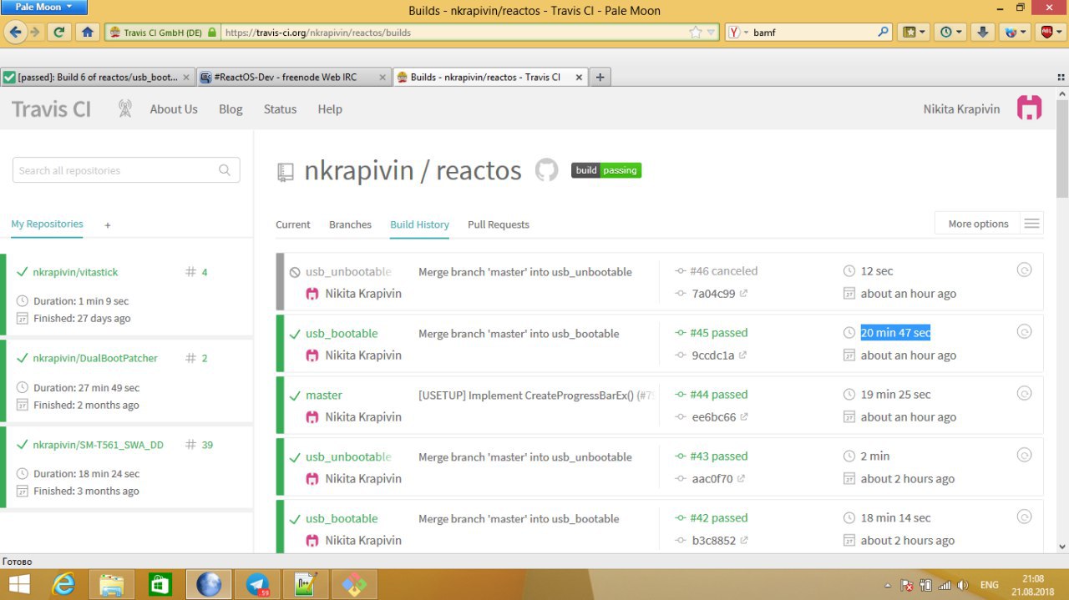The image size is (1069, 600).
Task: Open the nkrapivin/DualBootPatcher repository
Action: (x=95, y=358)
